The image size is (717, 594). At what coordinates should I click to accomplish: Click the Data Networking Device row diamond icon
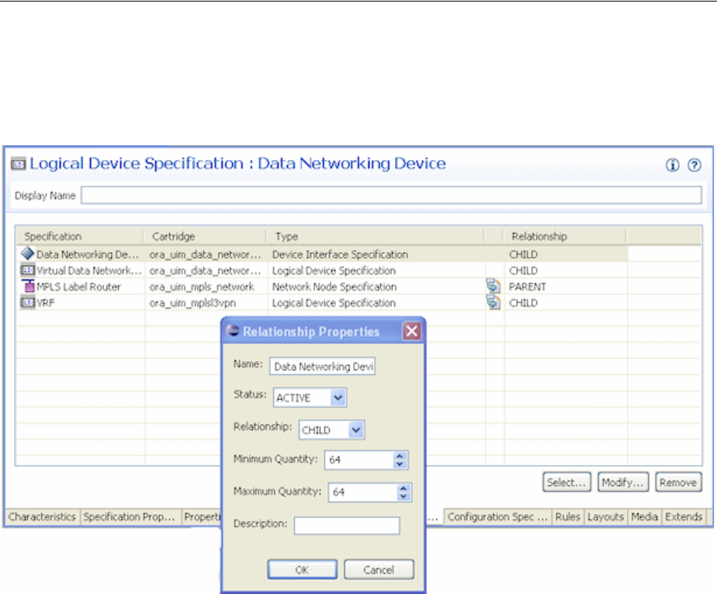(27, 254)
